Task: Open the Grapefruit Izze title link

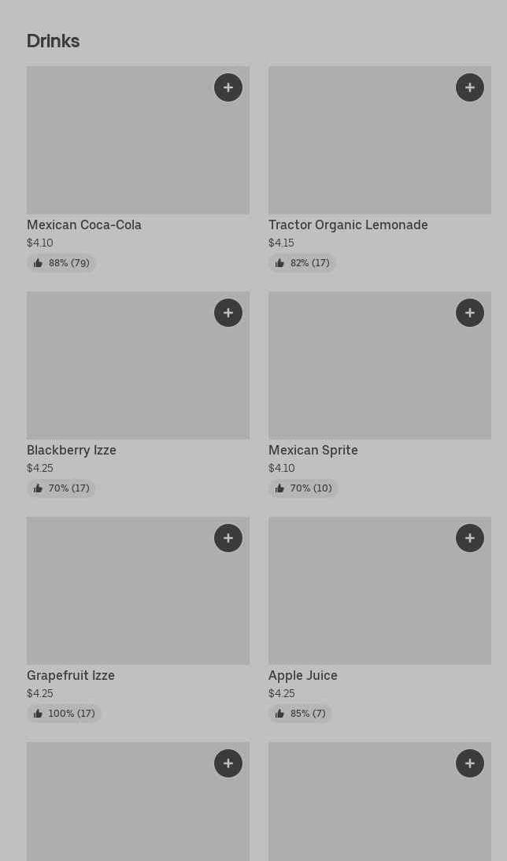Action: [71, 676]
